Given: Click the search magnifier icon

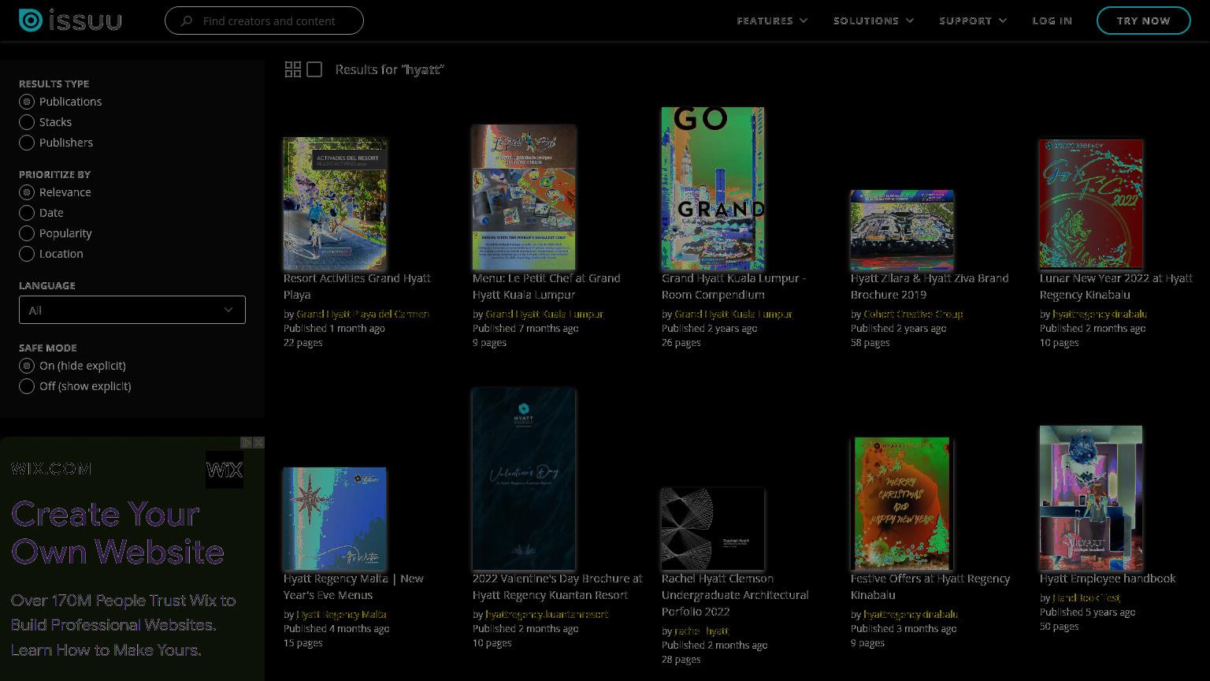Looking at the screenshot, I should click(187, 21).
